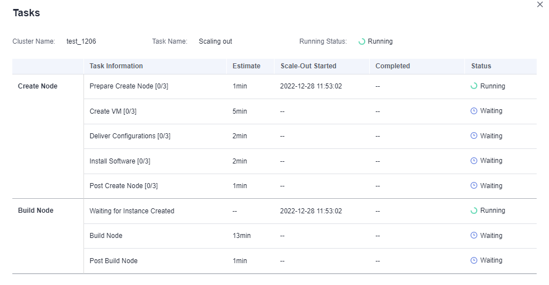Select the Create Node group label
This screenshot has width=549, height=285.
(38, 86)
